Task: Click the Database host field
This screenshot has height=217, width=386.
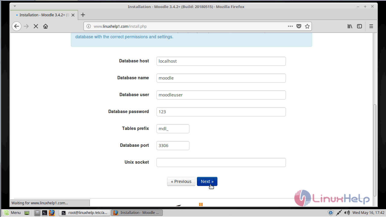Action: [x=221, y=61]
